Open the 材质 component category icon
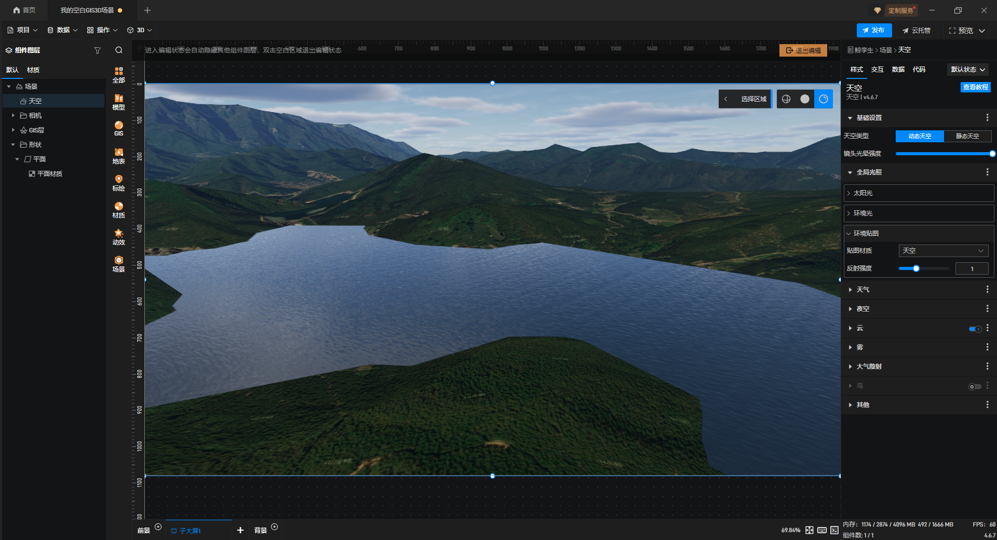Screen dimensions: 997x540 point(118,210)
